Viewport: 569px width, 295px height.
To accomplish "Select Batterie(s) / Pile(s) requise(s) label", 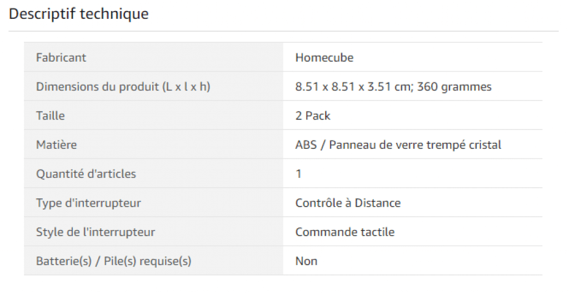I will pos(113,261).
